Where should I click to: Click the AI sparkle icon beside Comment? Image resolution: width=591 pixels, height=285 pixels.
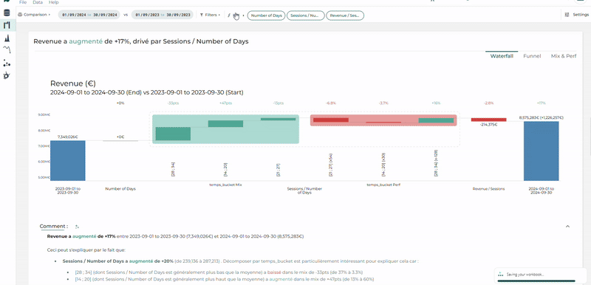[x=77, y=227]
